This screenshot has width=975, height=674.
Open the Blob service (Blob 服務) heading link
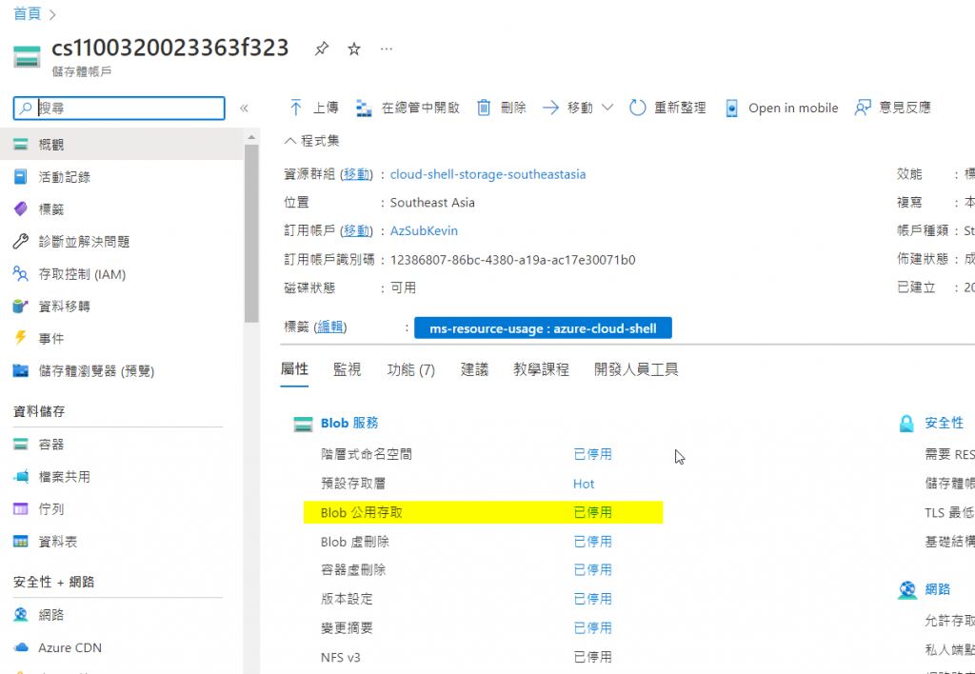pos(349,424)
